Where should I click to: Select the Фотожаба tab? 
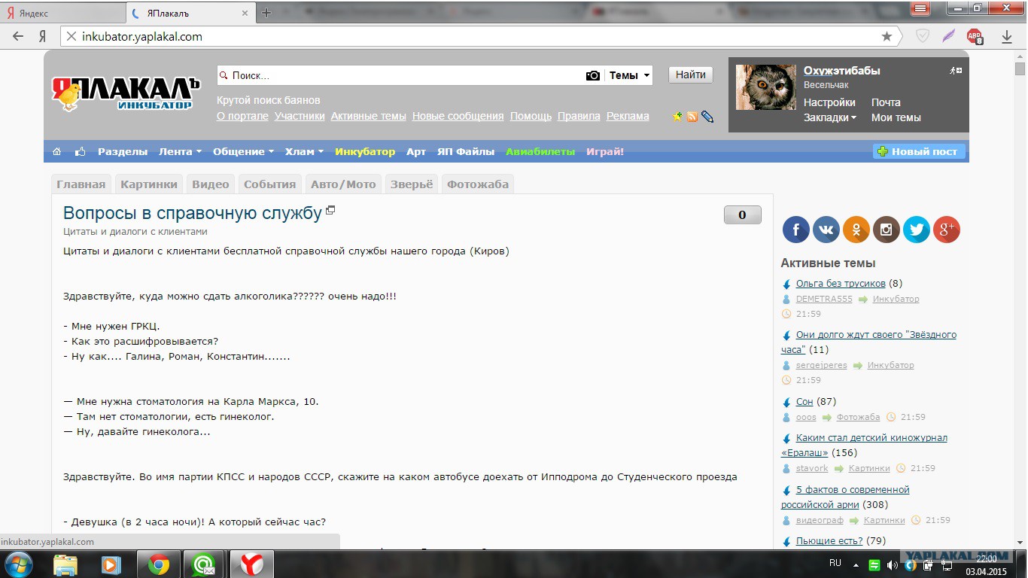click(x=478, y=184)
